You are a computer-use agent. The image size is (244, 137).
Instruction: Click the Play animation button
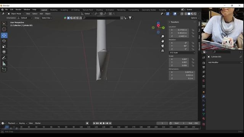[104, 123]
